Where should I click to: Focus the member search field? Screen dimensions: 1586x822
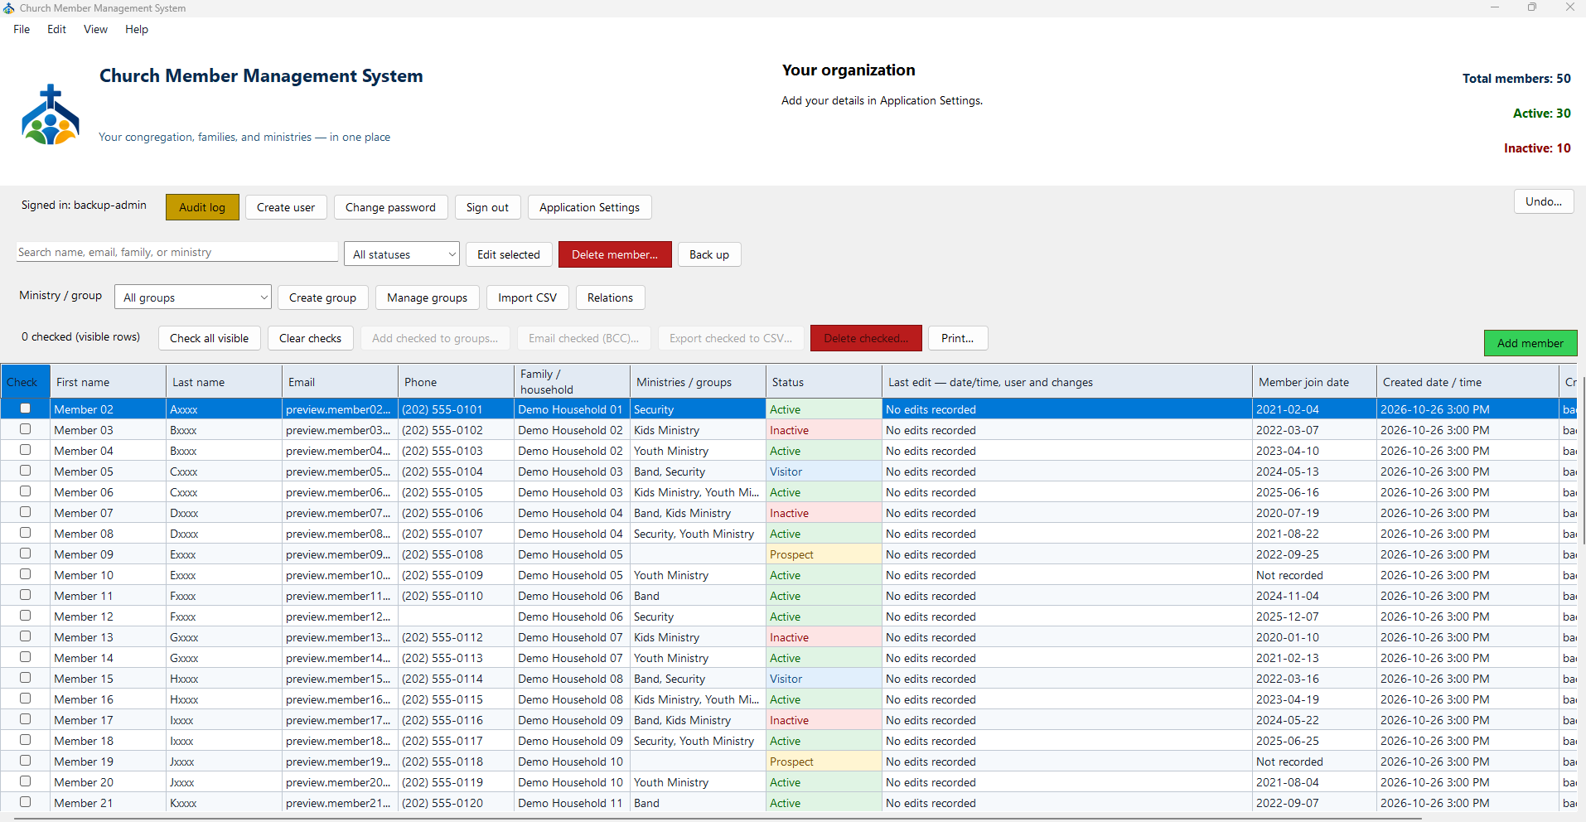[x=176, y=252]
